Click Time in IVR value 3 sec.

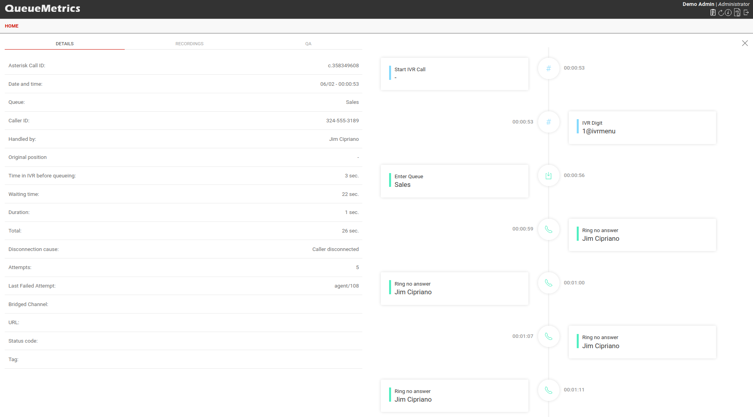pos(352,176)
